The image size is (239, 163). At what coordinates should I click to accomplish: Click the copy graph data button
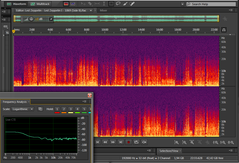click(40, 109)
